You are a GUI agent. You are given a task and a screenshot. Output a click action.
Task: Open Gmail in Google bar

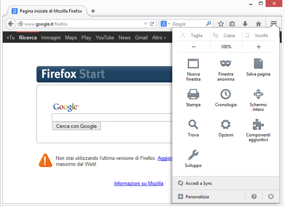141,38
